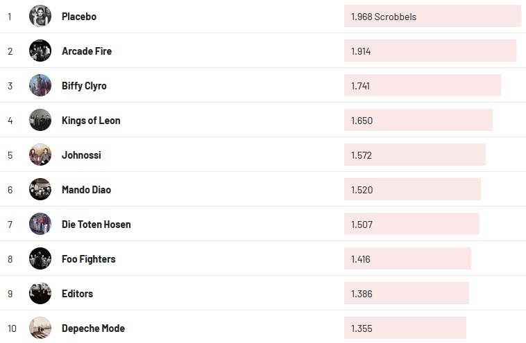526x343 pixels.
Task: Select the Foo Fighters avatar image
Action: pos(40,258)
